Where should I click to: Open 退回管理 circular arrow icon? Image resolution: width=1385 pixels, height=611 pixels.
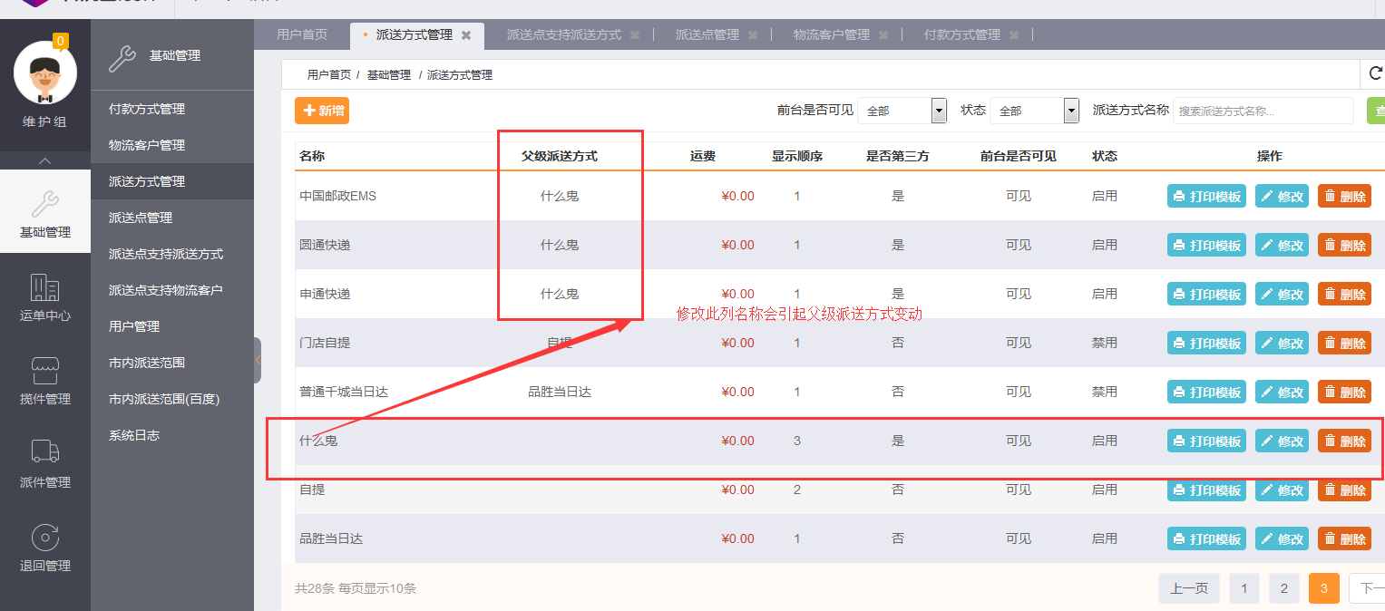click(x=44, y=538)
